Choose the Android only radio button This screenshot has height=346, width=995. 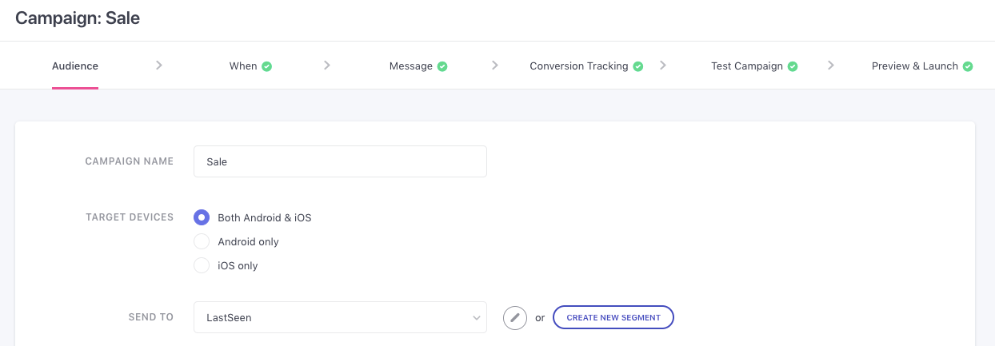(x=202, y=241)
